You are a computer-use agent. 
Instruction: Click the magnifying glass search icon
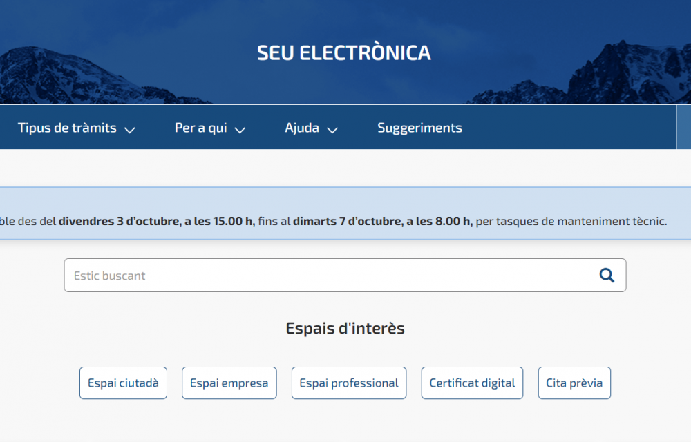point(607,276)
